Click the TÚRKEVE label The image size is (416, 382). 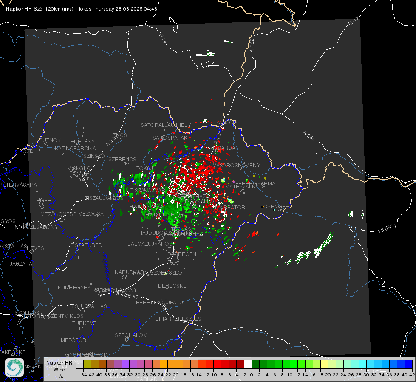85,323
